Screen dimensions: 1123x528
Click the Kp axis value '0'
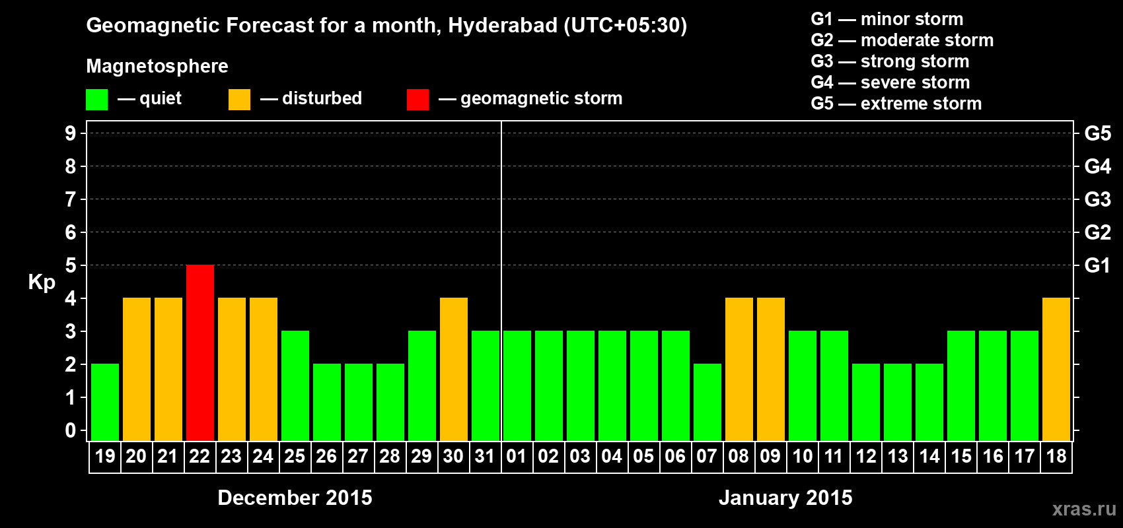pyautogui.click(x=71, y=430)
